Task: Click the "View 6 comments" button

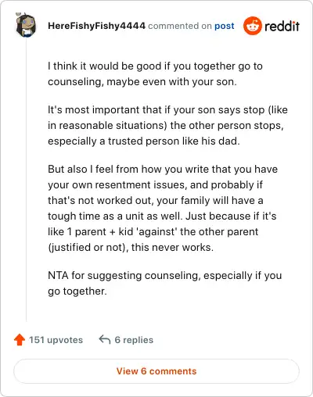Action: click(x=156, y=371)
